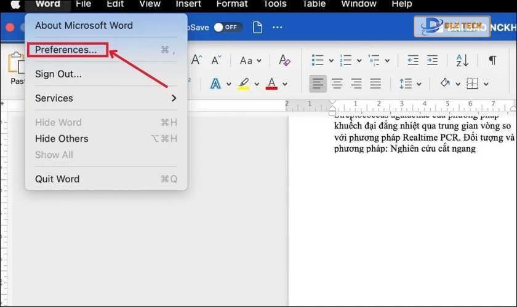This screenshot has width=517, height=307.
Task: Click the Shading paint bucket icon
Action: [x=445, y=83]
